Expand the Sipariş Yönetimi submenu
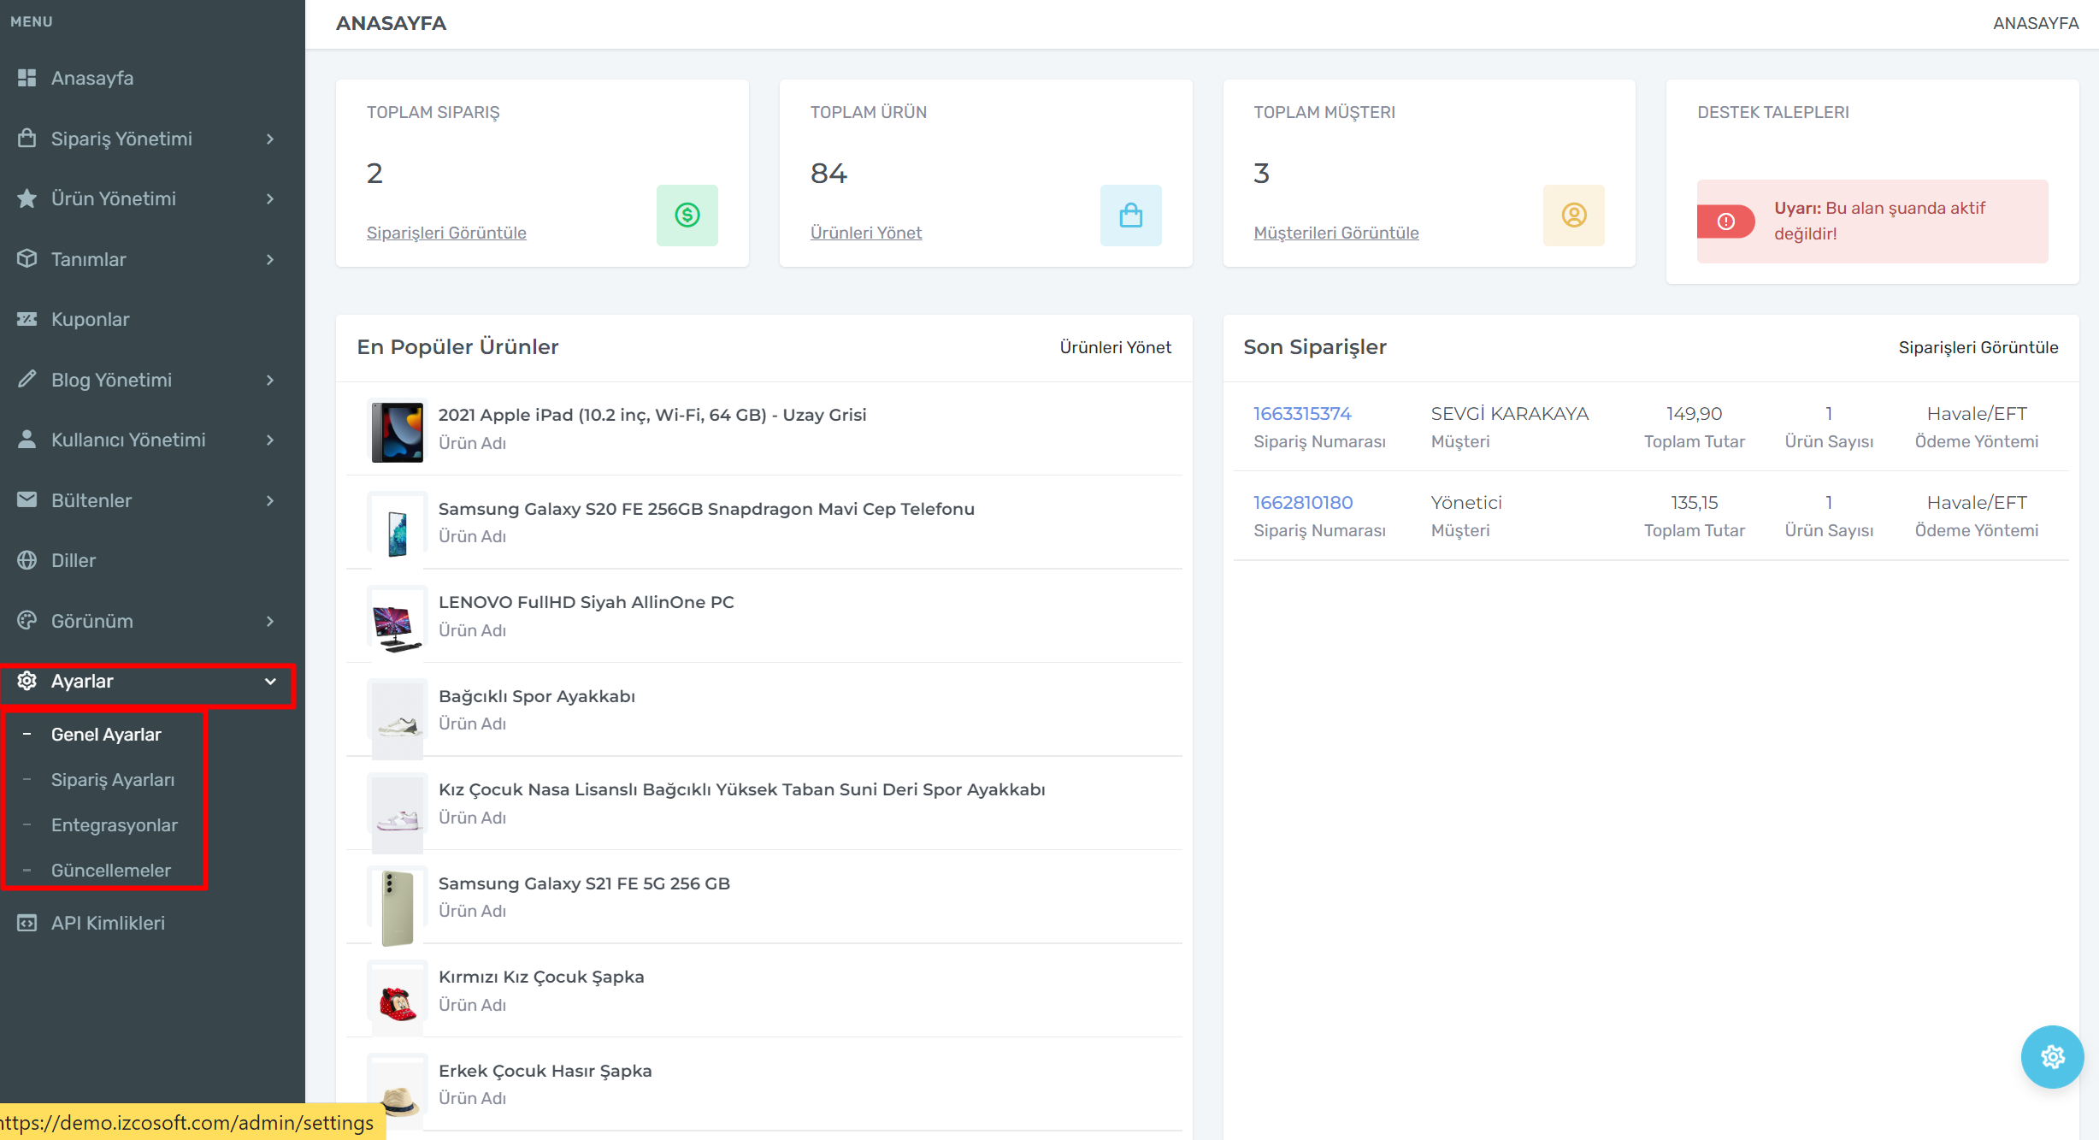2099x1140 pixels. coord(270,139)
